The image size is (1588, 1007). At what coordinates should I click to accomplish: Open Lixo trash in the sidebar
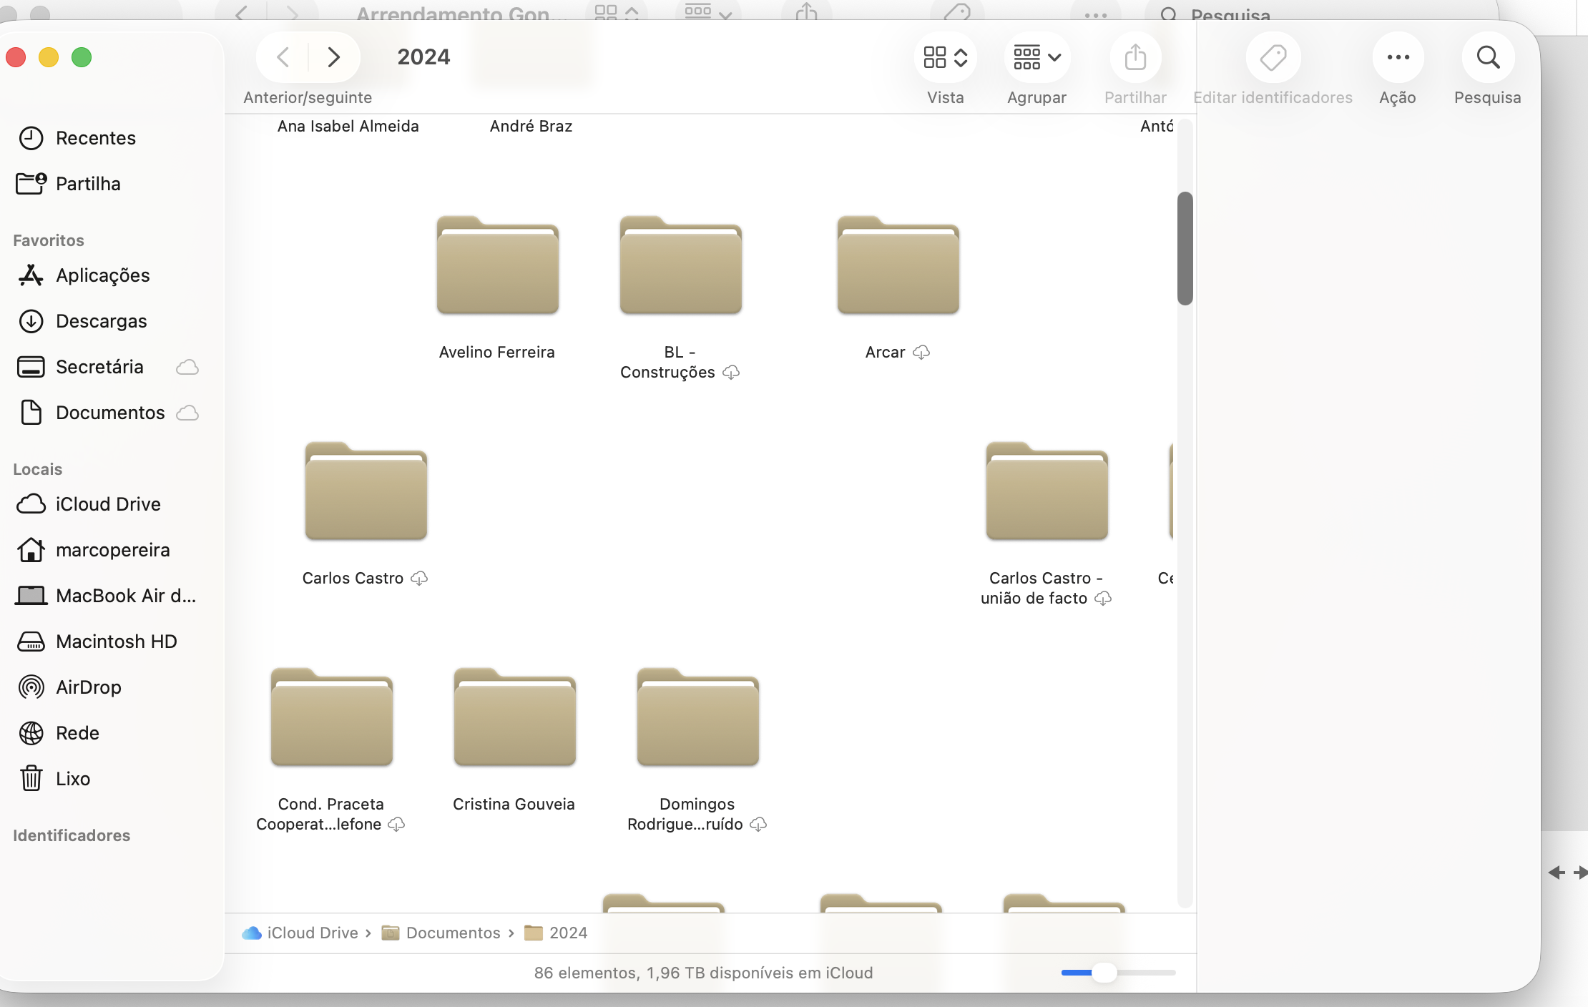click(72, 779)
